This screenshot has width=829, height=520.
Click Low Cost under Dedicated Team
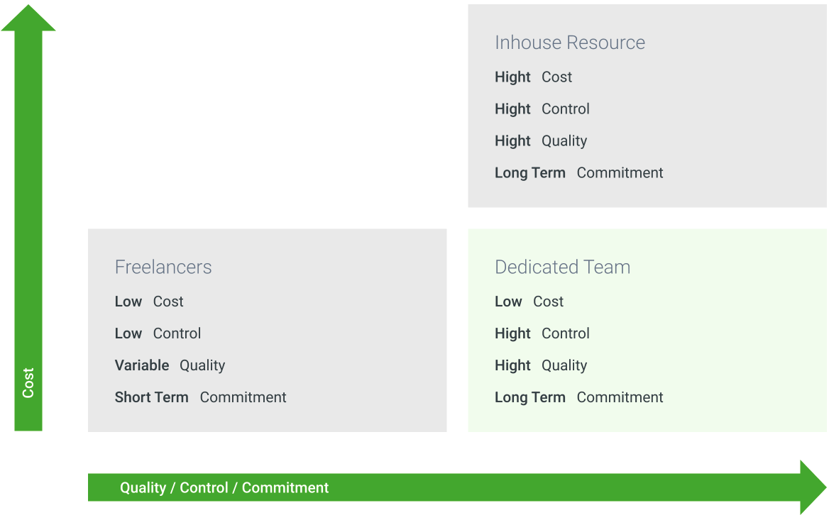[x=529, y=302]
